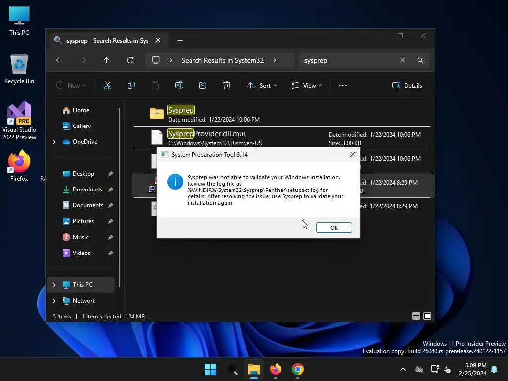Open Downloads quick access folder
Screen dimensions: 508x381
[x=81, y=190]
